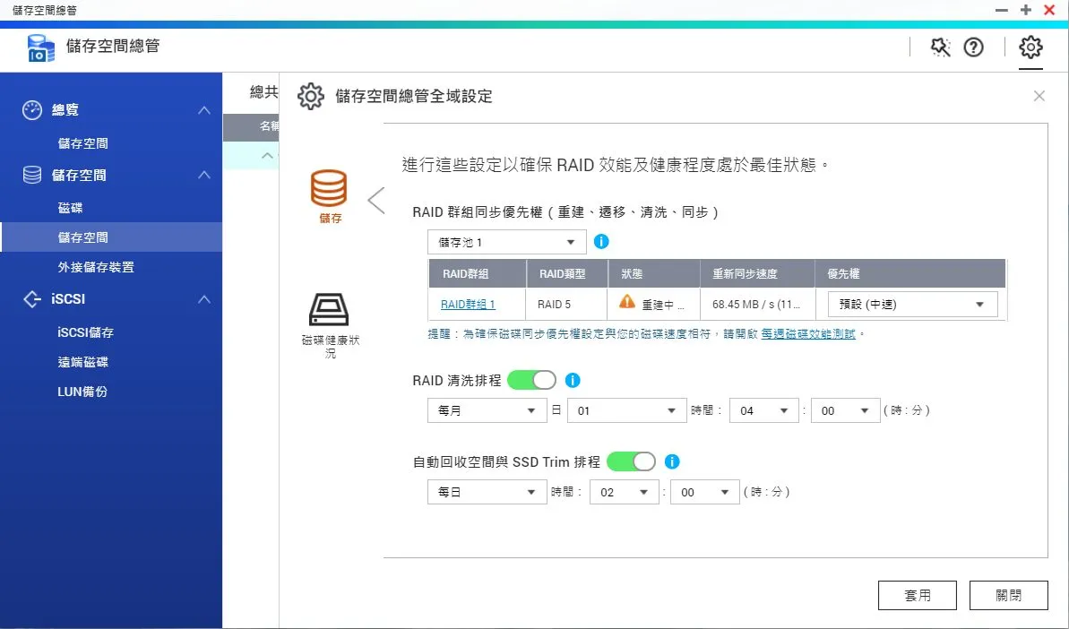
Task: Click the 關閉 close button
Action: (x=1008, y=596)
